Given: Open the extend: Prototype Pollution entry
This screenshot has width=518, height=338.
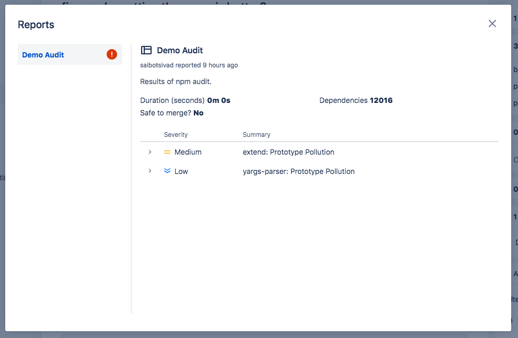Looking at the screenshot, I should point(289,152).
